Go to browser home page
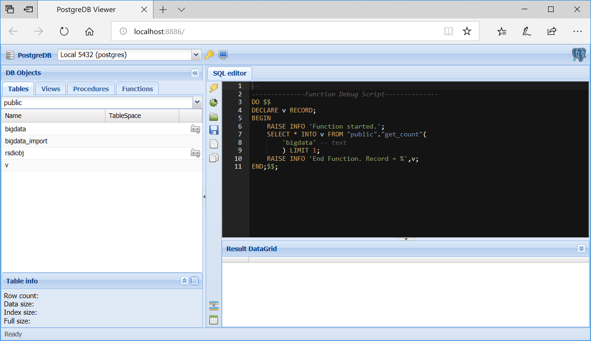The height and width of the screenshot is (341, 591). (x=89, y=31)
